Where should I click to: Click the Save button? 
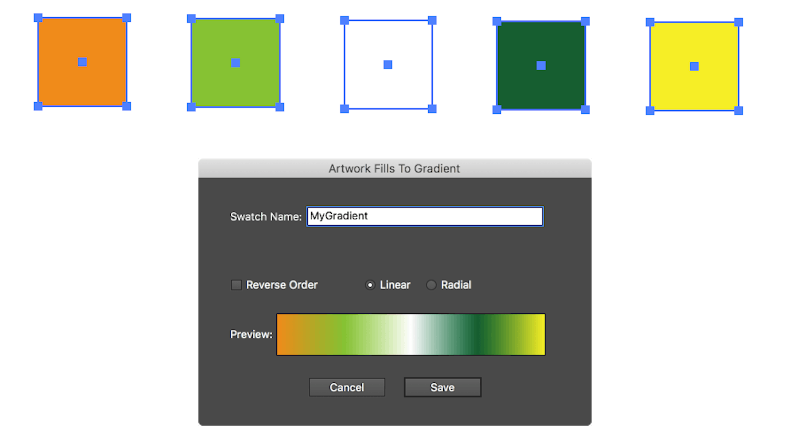click(441, 387)
